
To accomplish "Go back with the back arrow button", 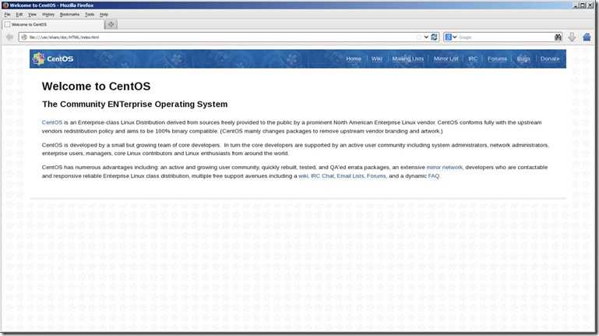I will [x=9, y=37].
